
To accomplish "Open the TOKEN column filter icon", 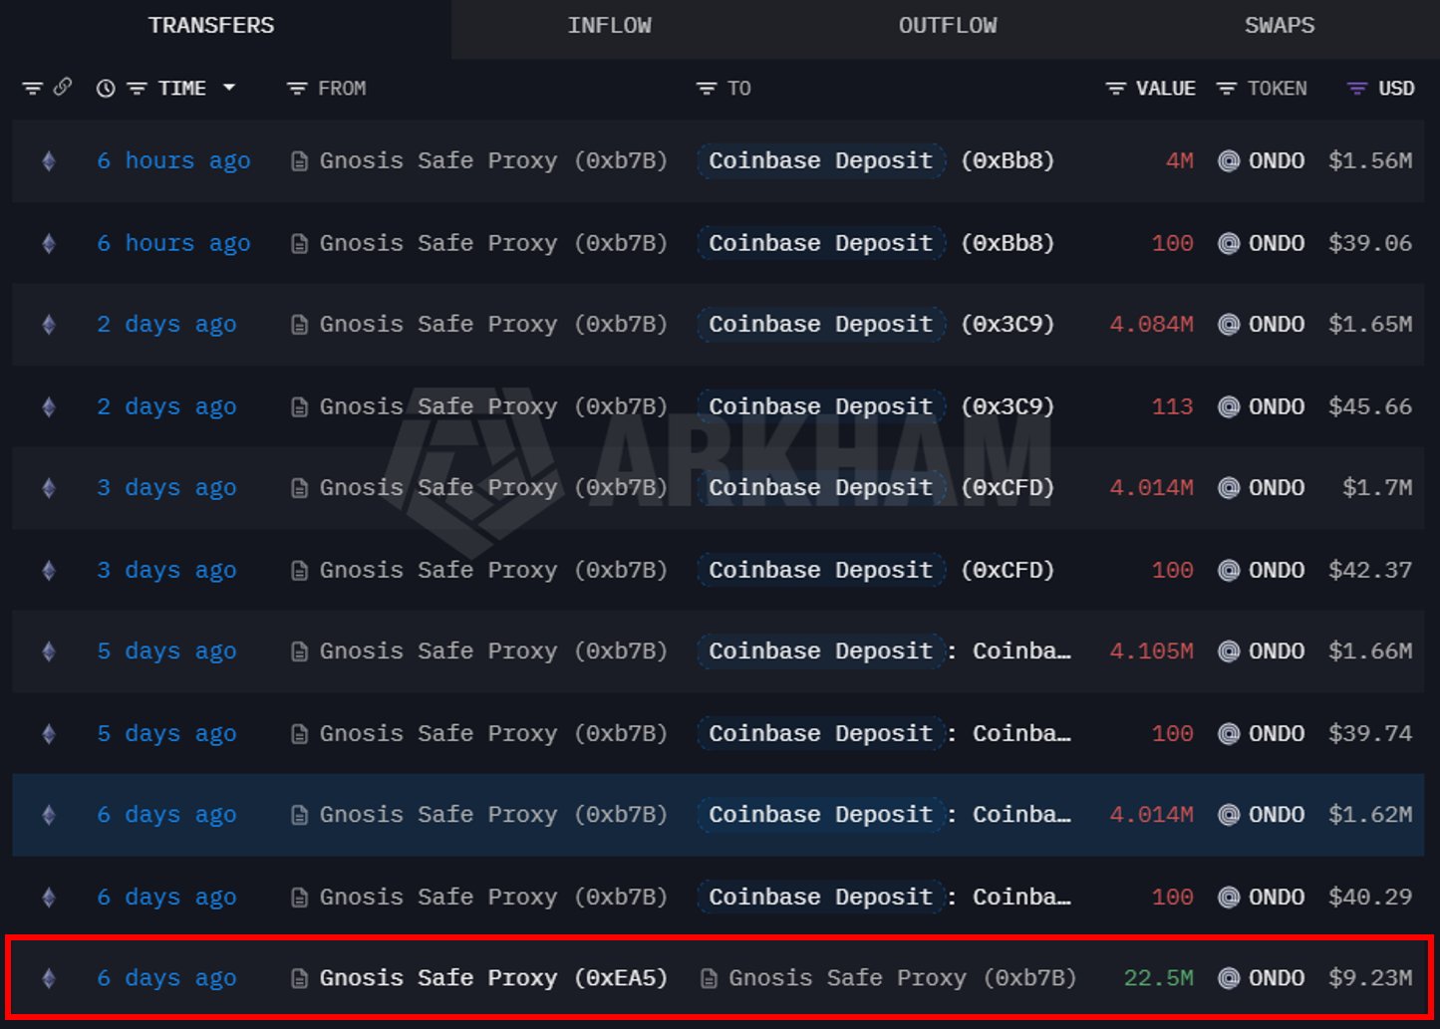I will point(1227,89).
